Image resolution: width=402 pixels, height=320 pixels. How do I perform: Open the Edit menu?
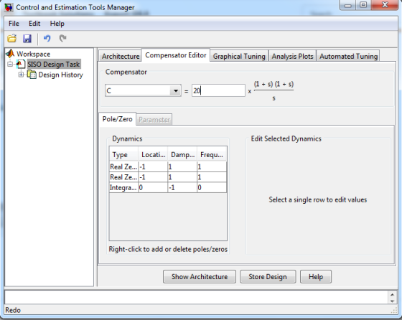(x=34, y=24)
